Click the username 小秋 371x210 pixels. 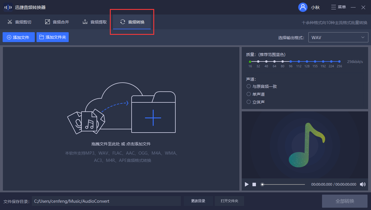(315, 8)
